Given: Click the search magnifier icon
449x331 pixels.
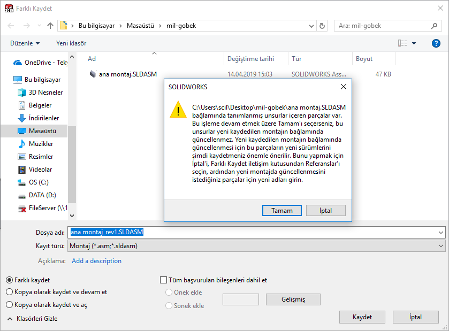Looking at the screenshot, I should click(434, 26).
